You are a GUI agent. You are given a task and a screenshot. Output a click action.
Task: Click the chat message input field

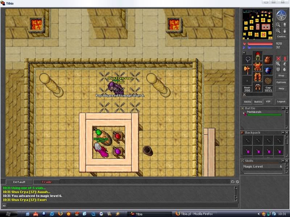coord(123,205)
